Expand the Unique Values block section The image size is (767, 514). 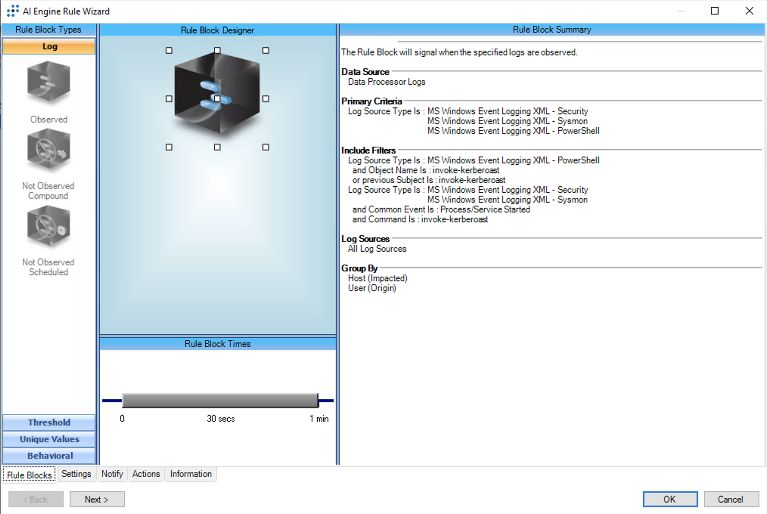(x=49, y=439)
